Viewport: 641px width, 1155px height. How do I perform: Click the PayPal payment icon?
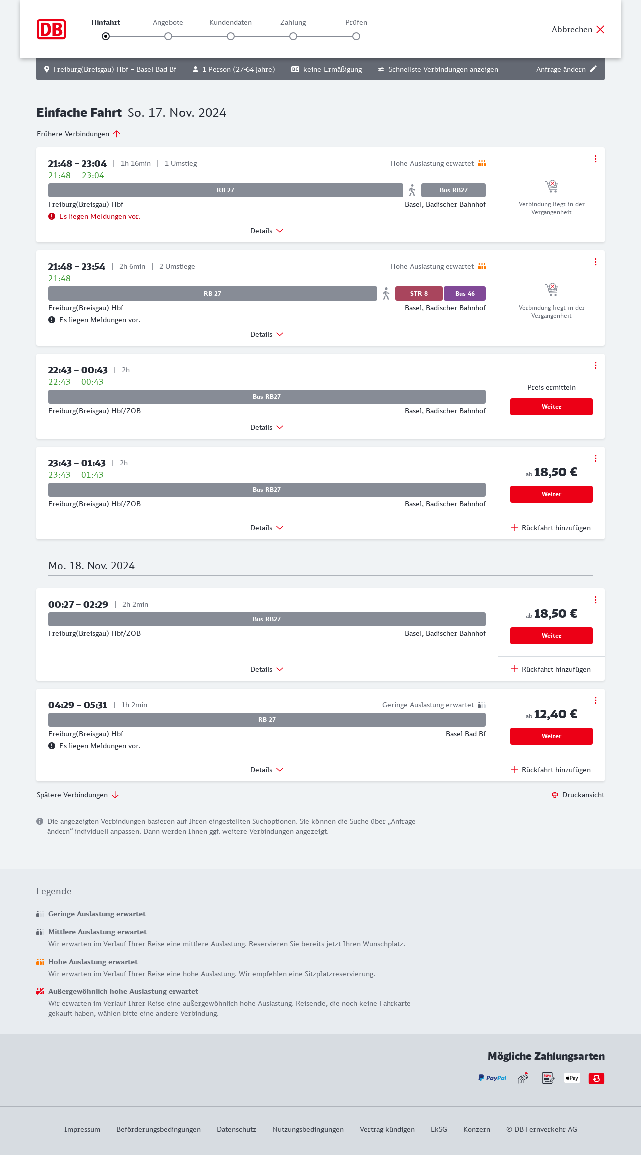tap(492, 1078)
